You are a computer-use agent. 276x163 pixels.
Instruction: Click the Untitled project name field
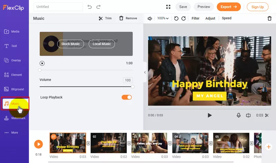click(58, 7)
